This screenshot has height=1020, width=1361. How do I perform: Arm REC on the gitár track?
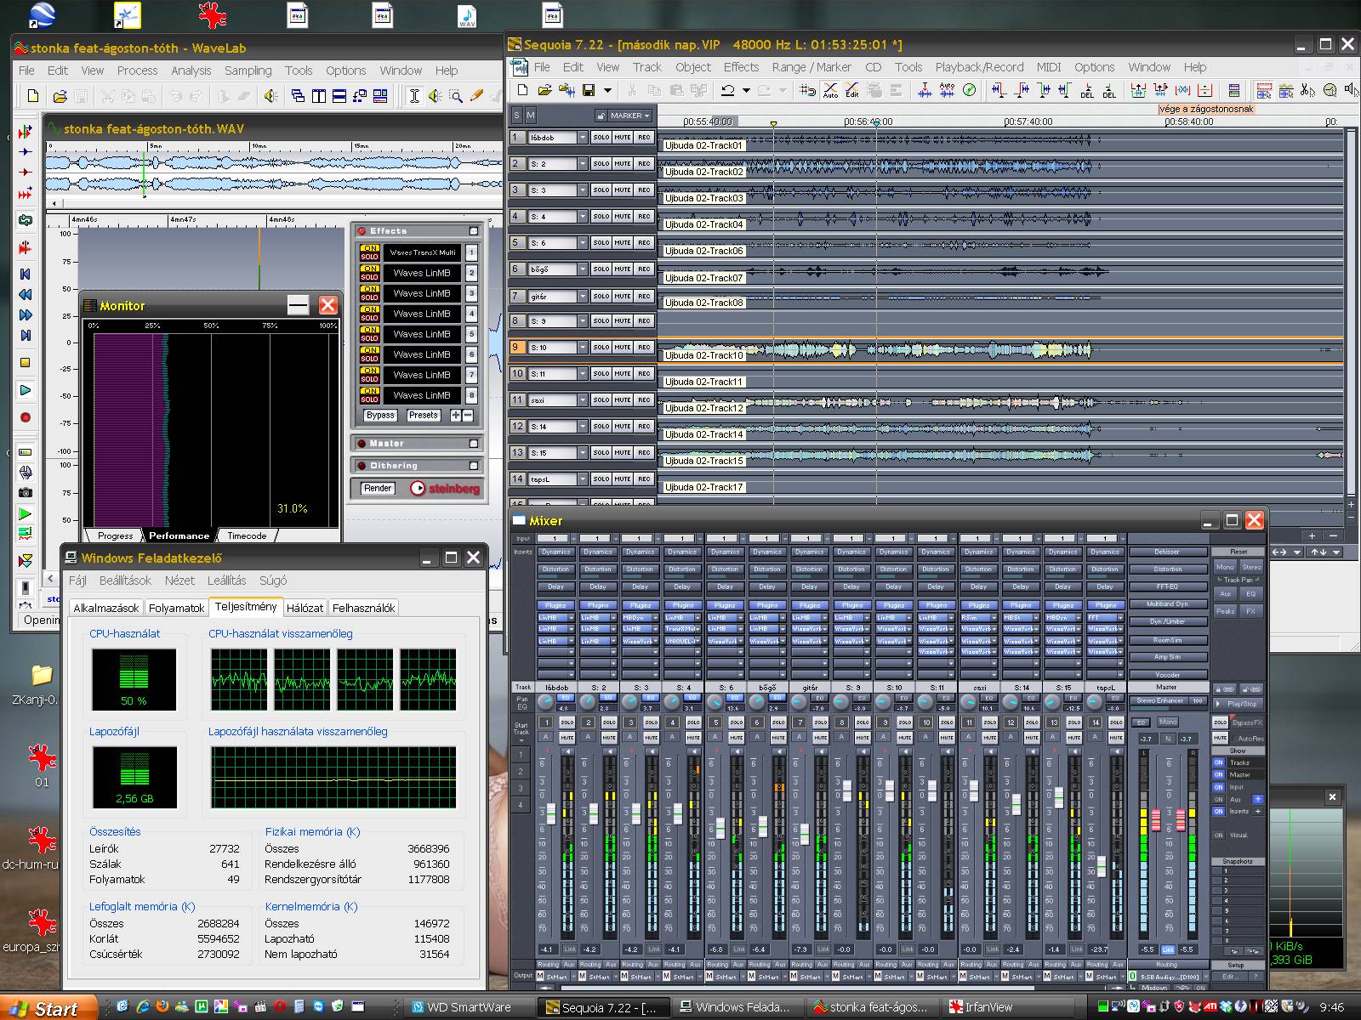644,296
